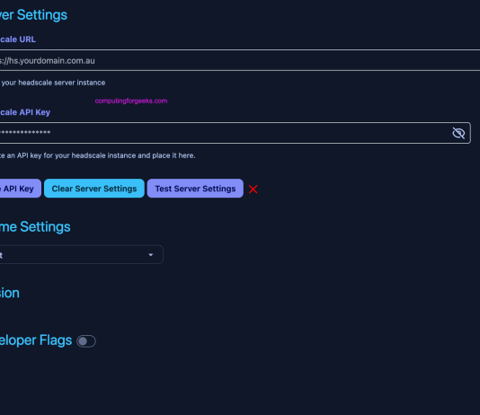This screenshot has width=480, height=415.
Task: Focus the headscale API Key field
Action: tap(235, 133)
